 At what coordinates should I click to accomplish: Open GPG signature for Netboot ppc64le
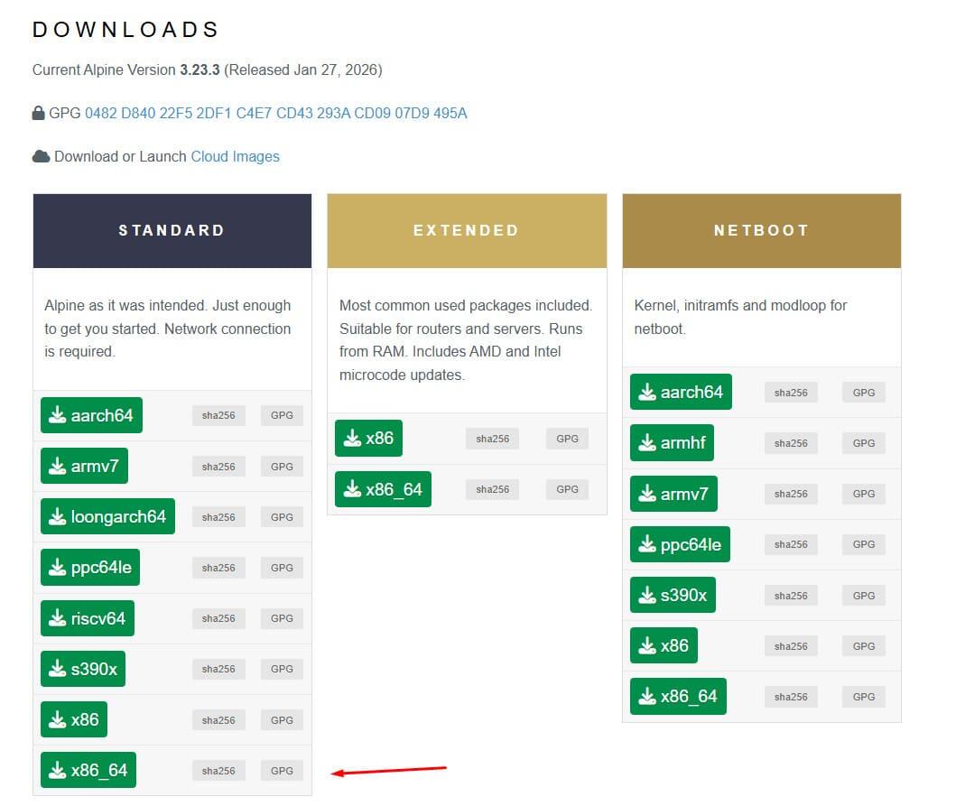click(x=863, y=544)
